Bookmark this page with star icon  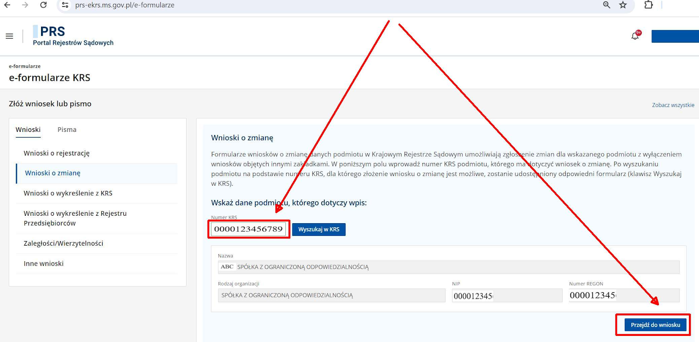coord(623,5)
